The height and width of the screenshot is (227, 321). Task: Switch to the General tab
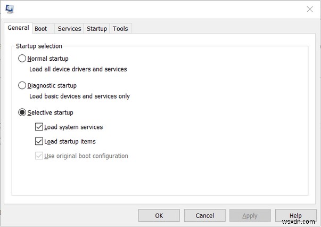click(x=18, y=28)
